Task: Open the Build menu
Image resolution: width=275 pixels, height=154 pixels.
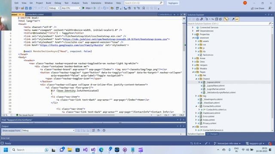Action: click(49, 3)
